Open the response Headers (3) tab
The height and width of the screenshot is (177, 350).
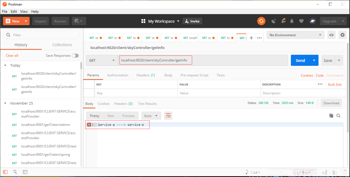click(x=123, y=104)
